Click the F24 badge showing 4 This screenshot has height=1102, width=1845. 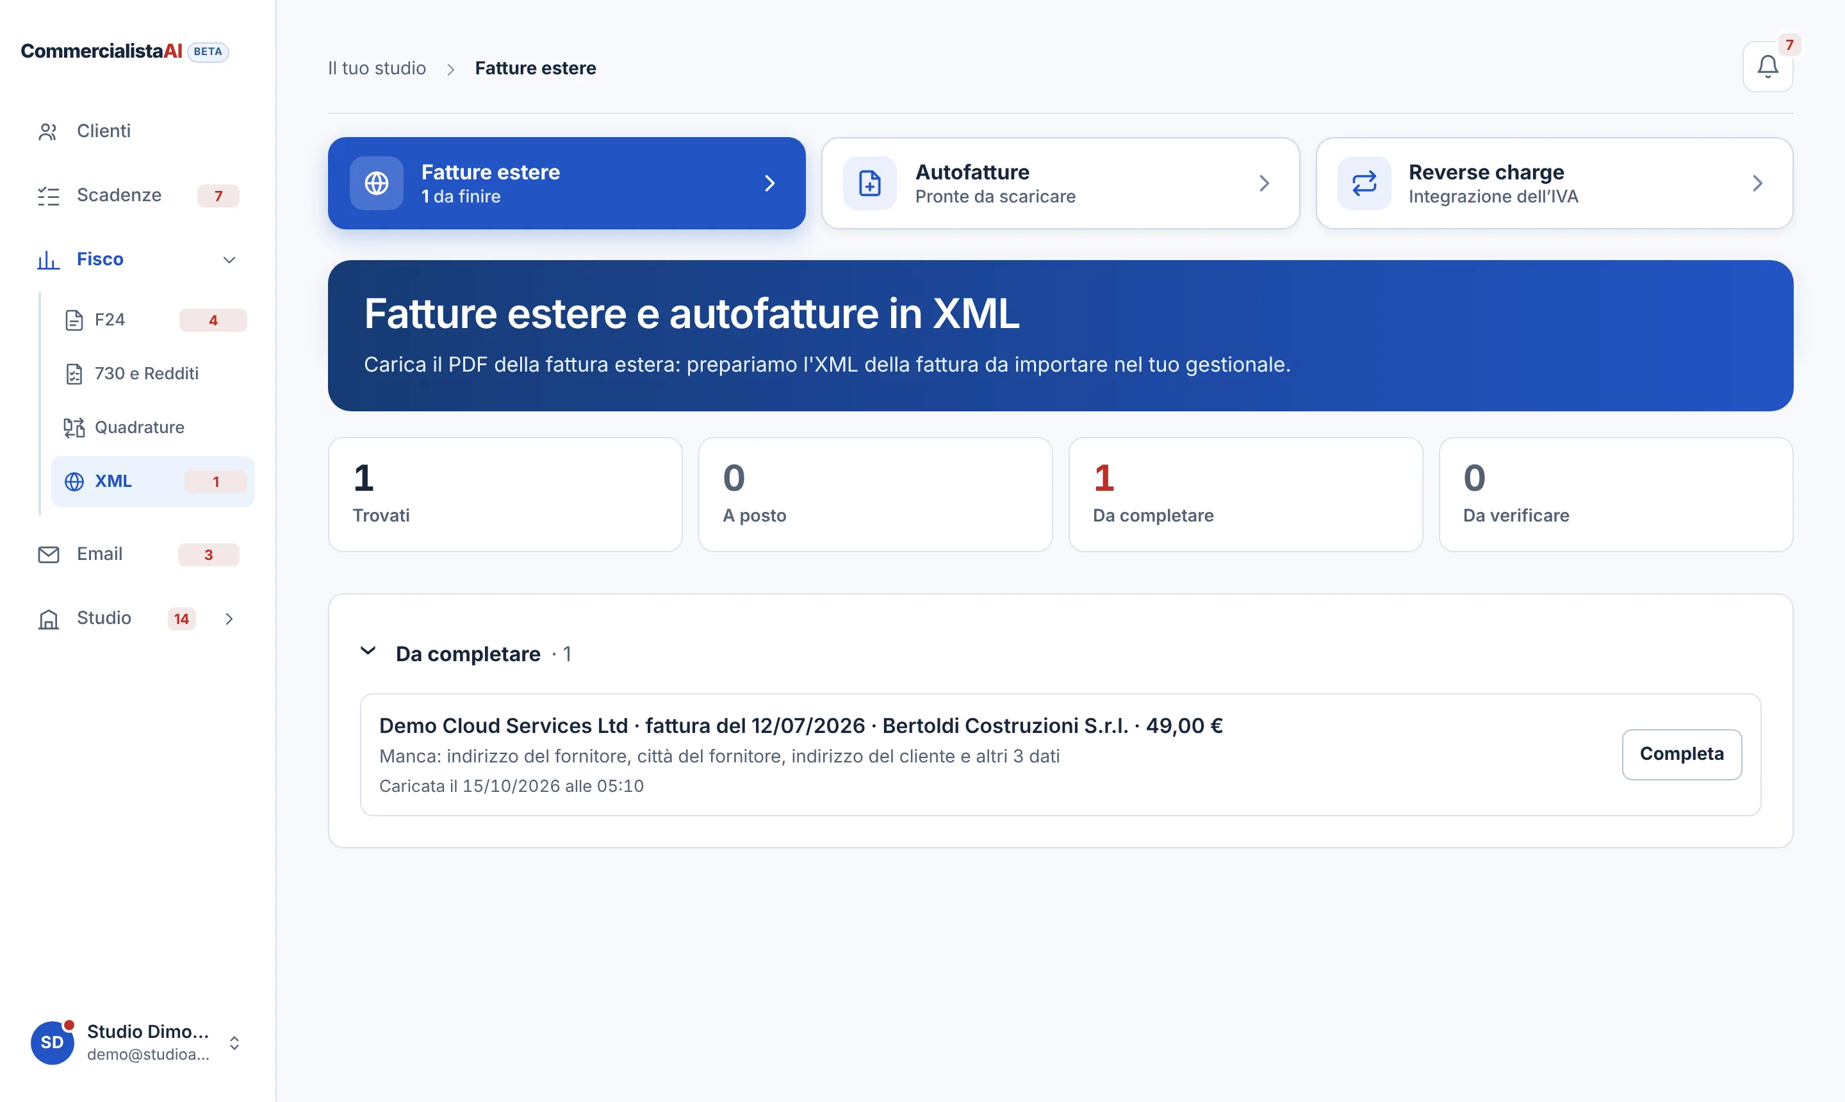(213, 320)
